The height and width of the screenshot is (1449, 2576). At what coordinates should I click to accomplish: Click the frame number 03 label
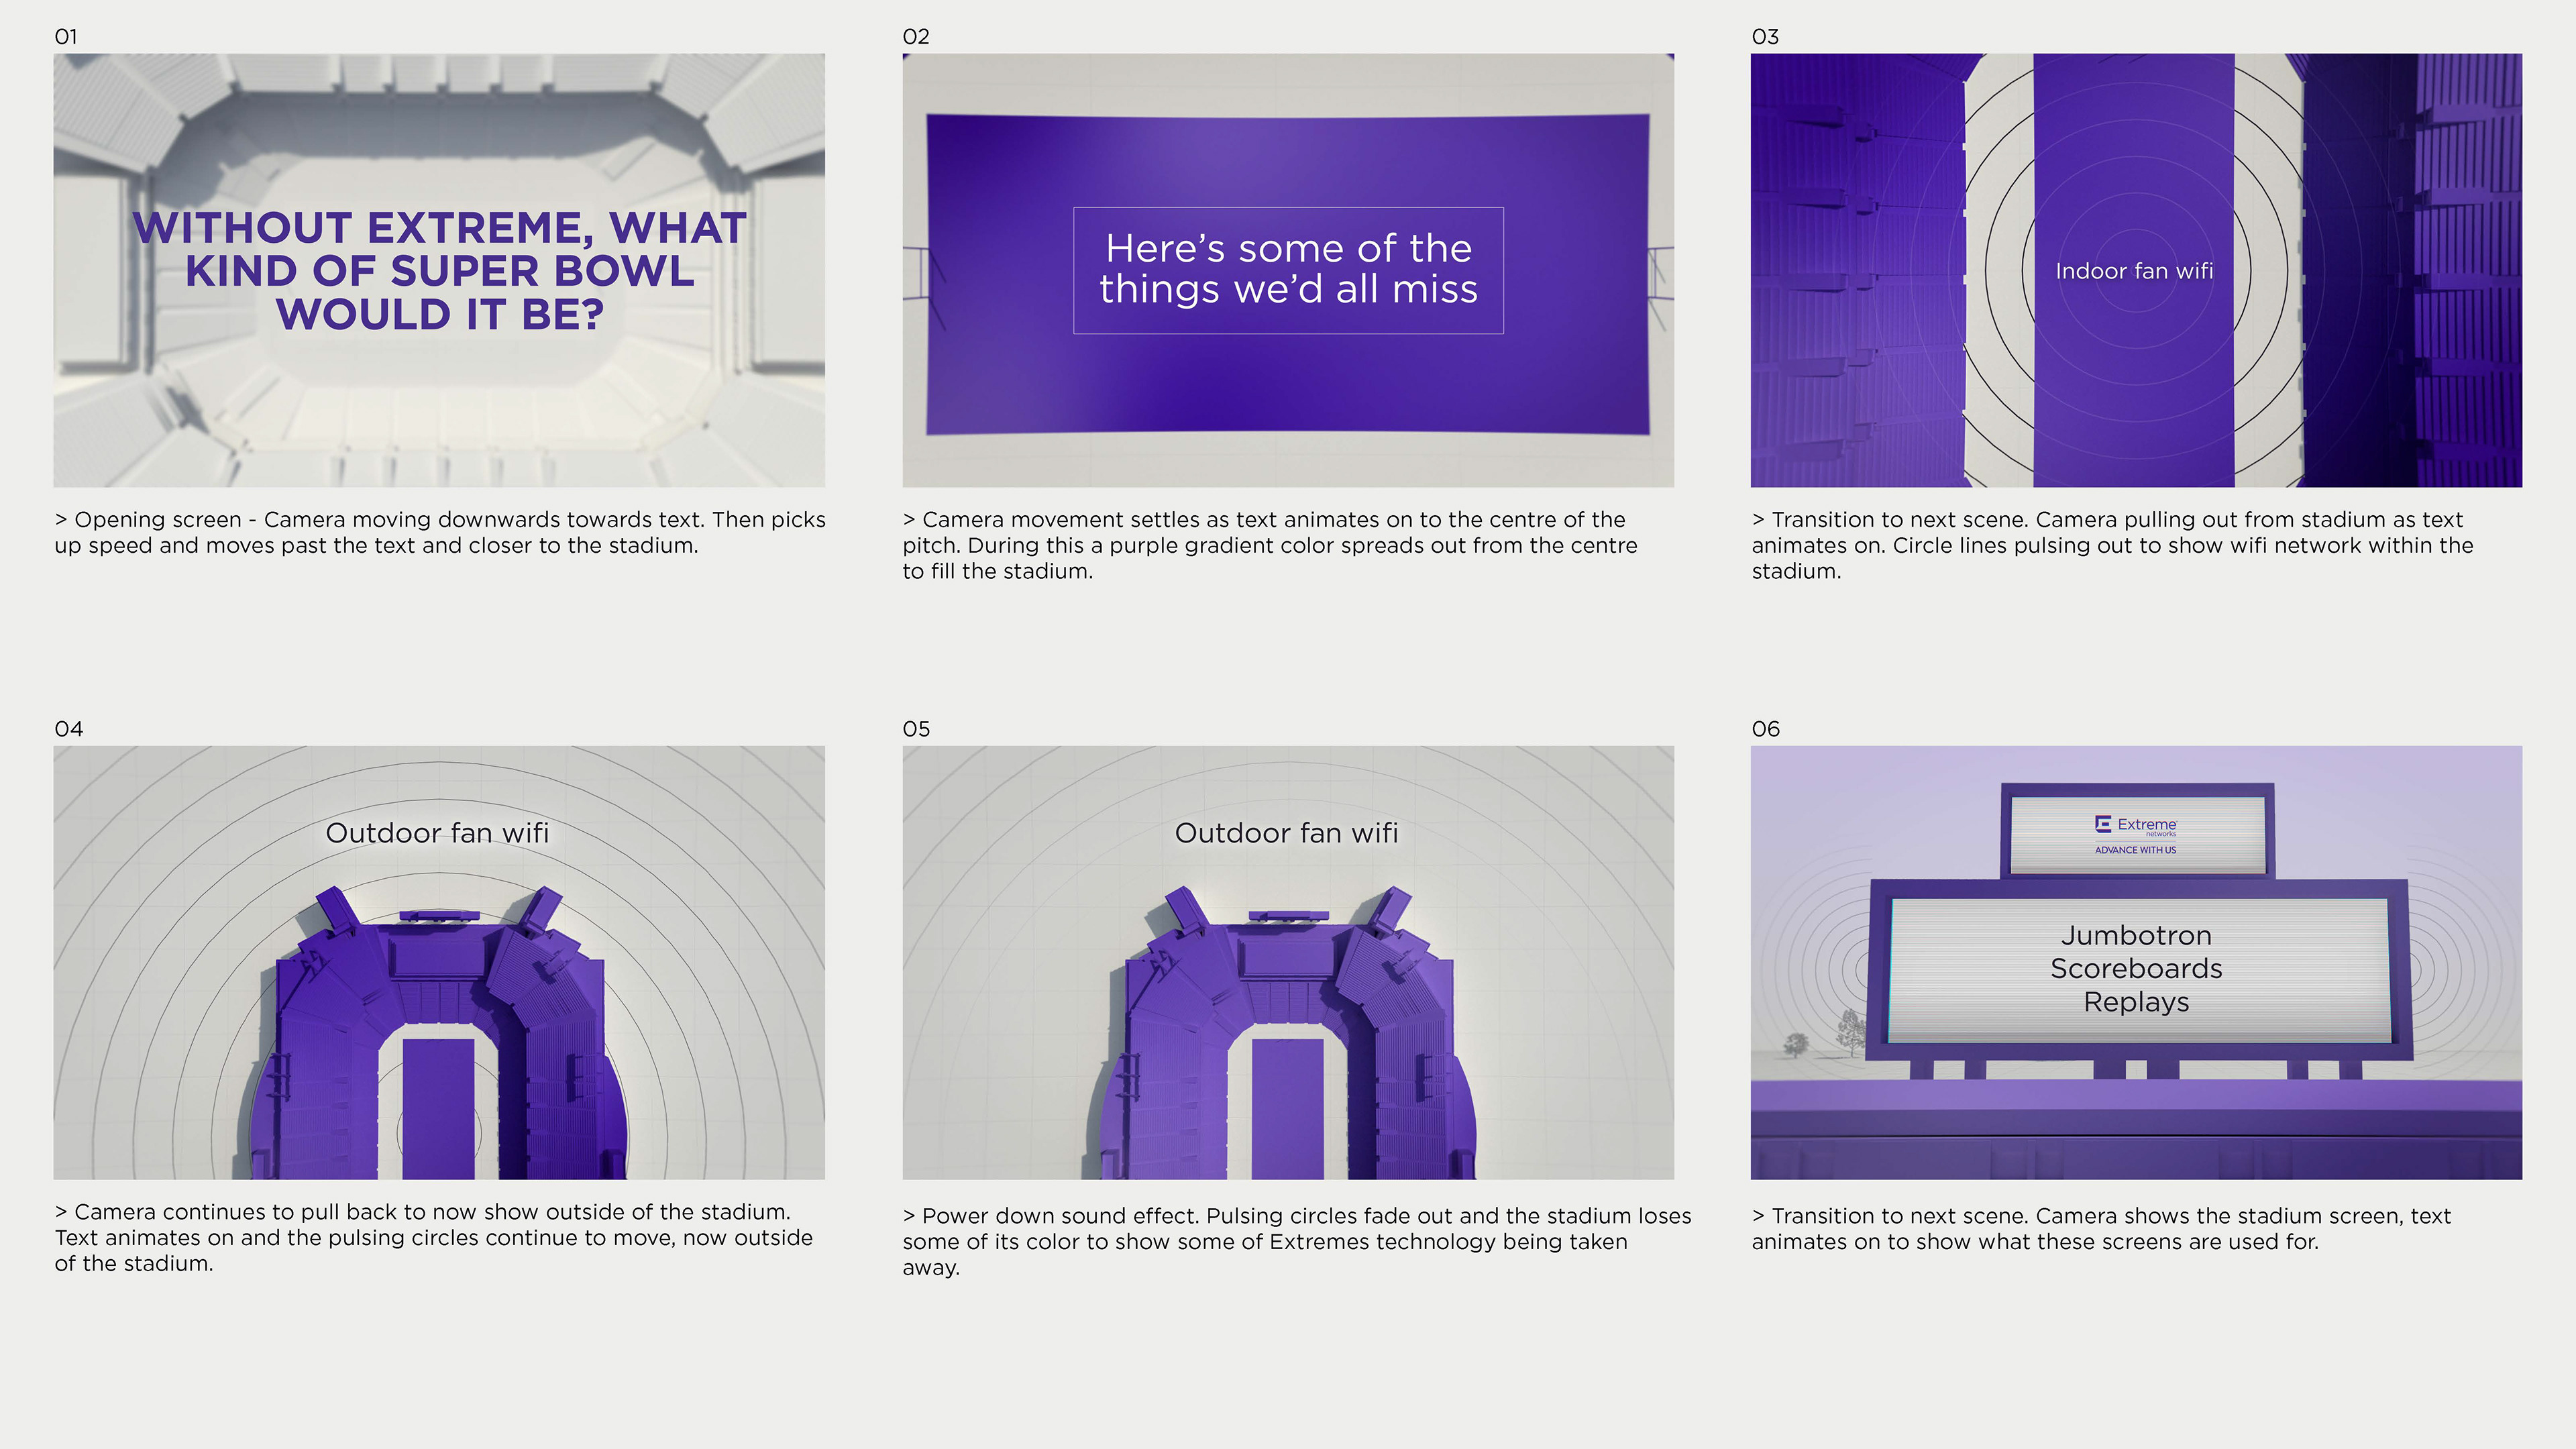click(x=1765, y=37)
